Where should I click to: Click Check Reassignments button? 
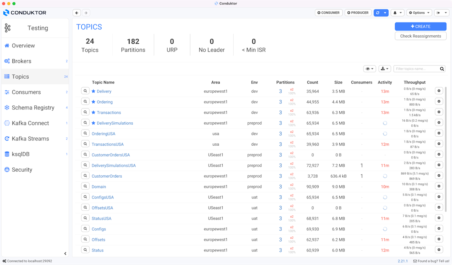click(x=420, y=36)
